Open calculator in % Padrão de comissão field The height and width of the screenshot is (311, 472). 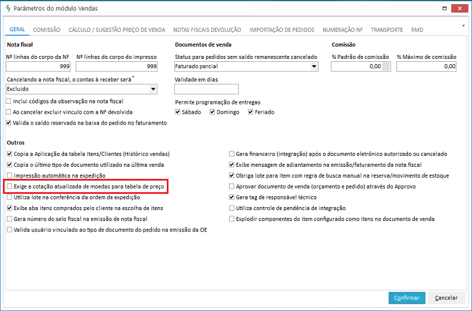[387, 67]
